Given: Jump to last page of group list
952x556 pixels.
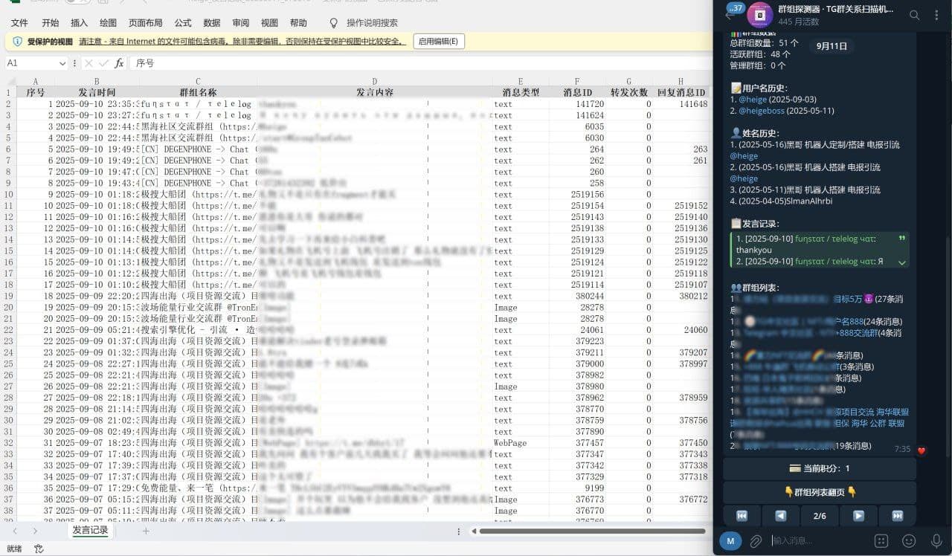Looking at the screenshot, I should click(x=897, y=516).
